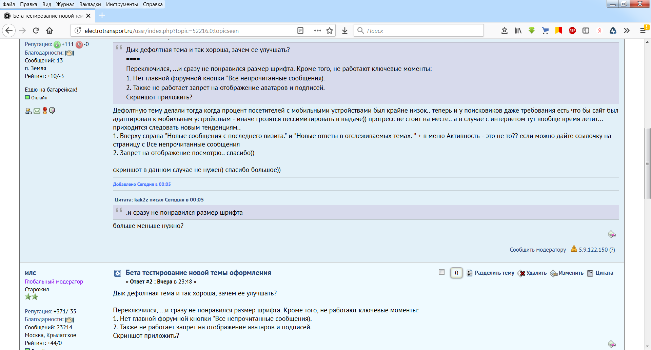Image resolution: width=651 pixels, height=350 pixels.
Task: Click Изменить to edit reply
Action: tap(571, 273)
